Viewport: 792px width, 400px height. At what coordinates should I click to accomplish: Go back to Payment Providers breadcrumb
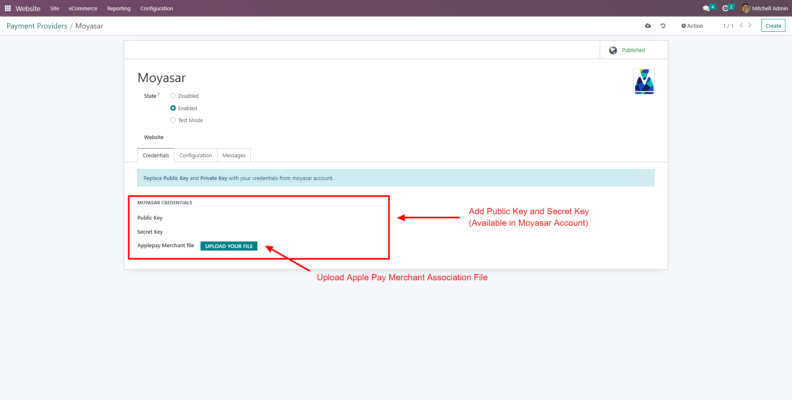[x=37, y=26]
